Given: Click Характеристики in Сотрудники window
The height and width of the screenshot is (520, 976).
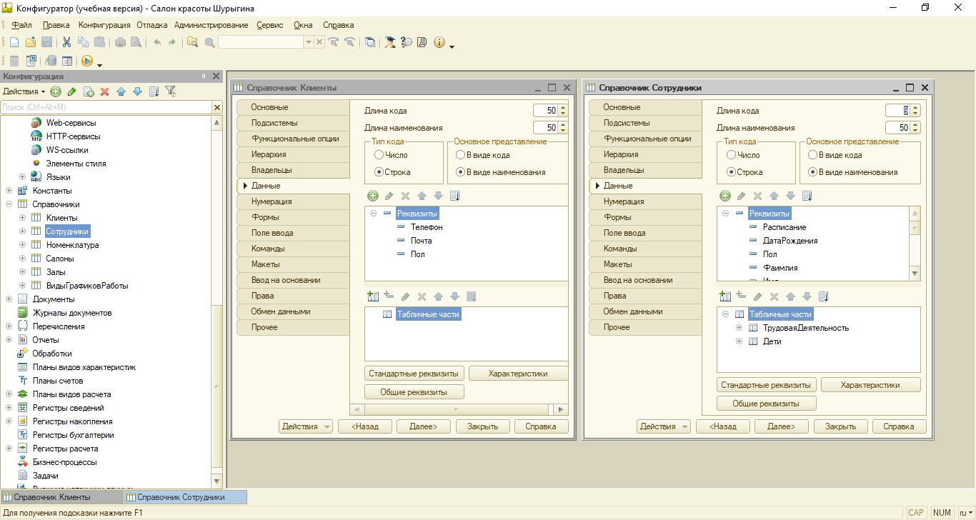Looking at the screenshot, I should (x=870, y=385).
